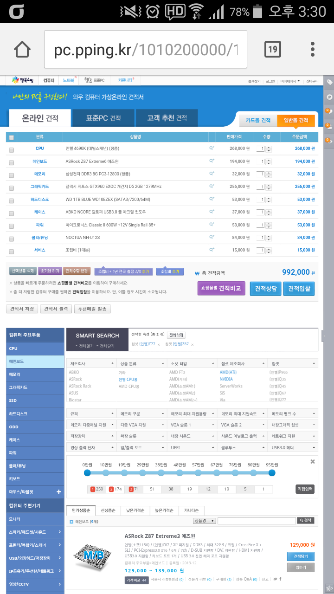334x594 pixels.
Task: Click the 견적상담 button
Action: (x=266, y=289)
